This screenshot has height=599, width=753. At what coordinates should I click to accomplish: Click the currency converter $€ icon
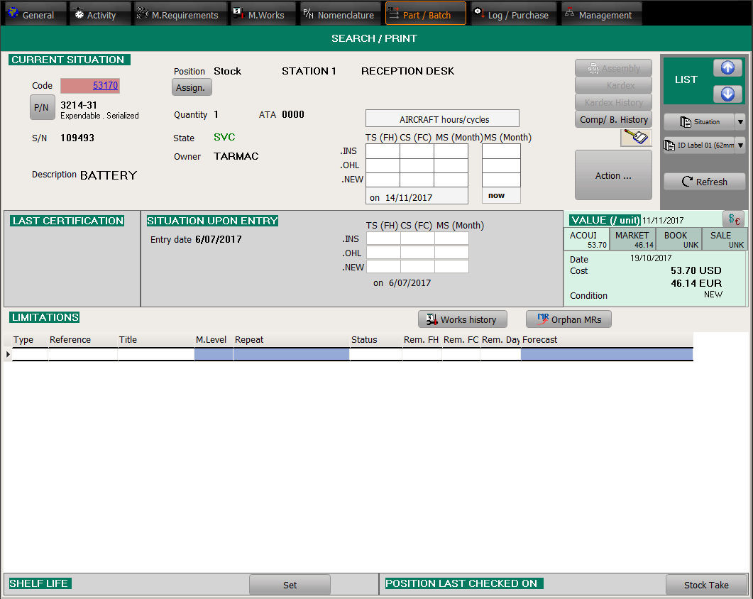[x=733, y=219]
